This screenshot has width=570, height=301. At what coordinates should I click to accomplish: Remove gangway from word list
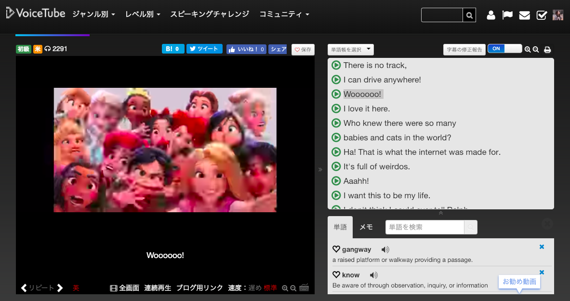(x=542, y=247)
